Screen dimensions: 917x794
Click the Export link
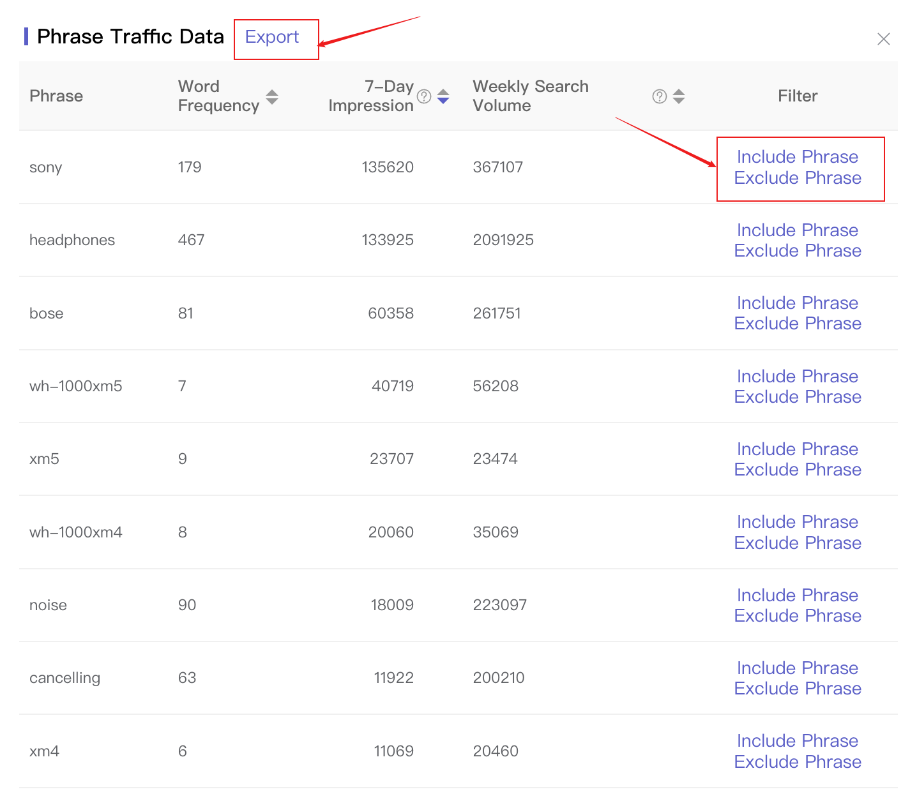[272, 37]
